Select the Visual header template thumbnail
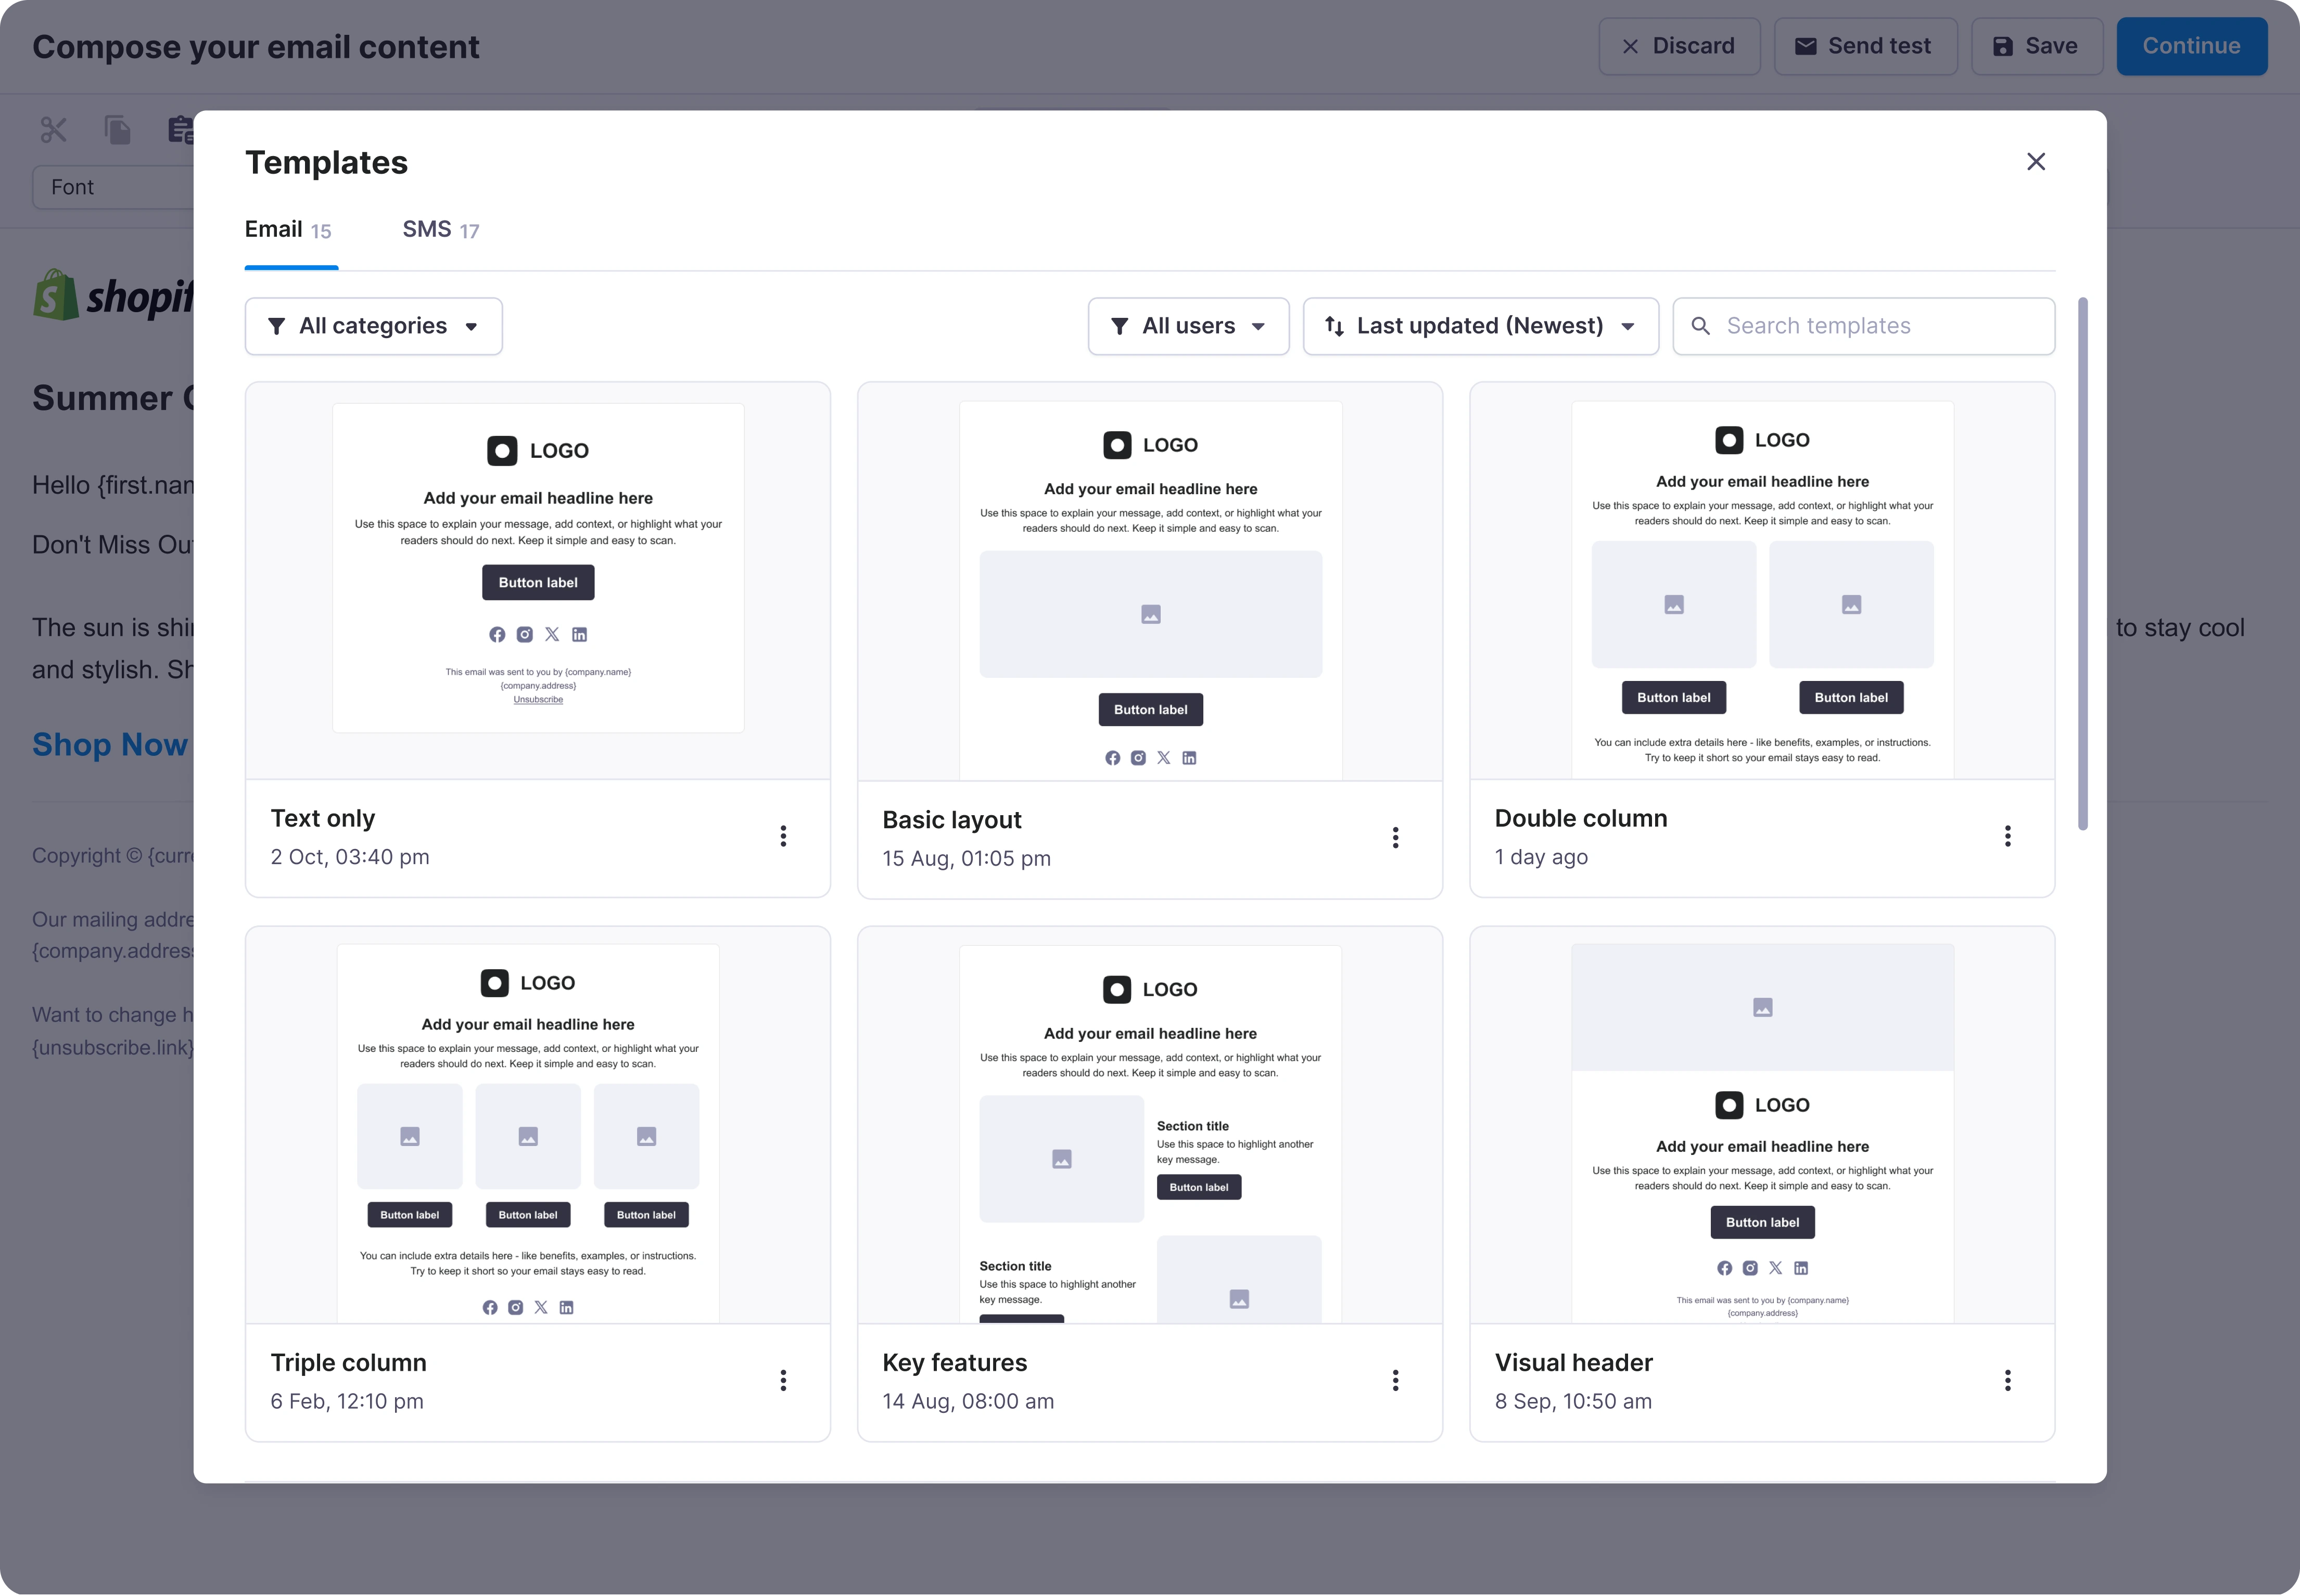2300x1596 pixels. click(x=1763, y=1125)
